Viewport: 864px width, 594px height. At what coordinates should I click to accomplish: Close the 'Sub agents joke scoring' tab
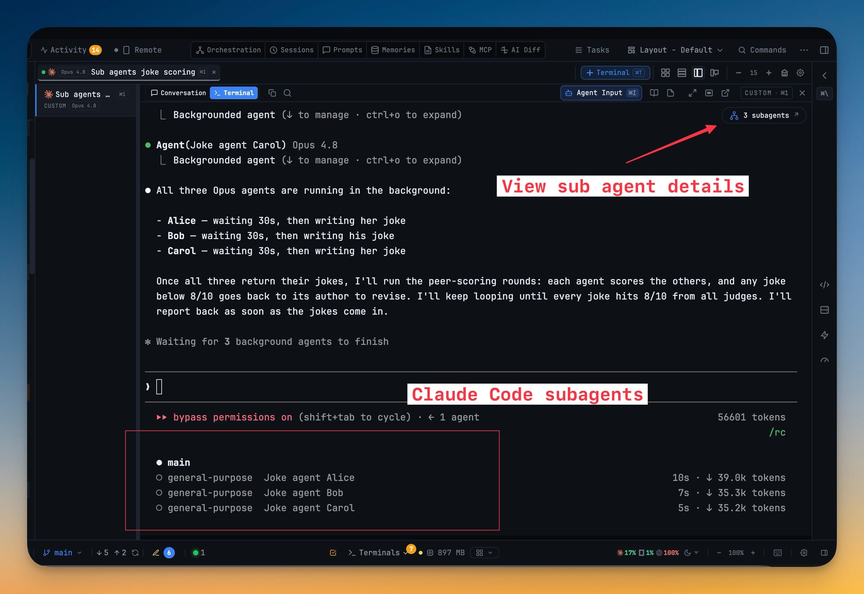pyautogui.click(x=214, y=72)
